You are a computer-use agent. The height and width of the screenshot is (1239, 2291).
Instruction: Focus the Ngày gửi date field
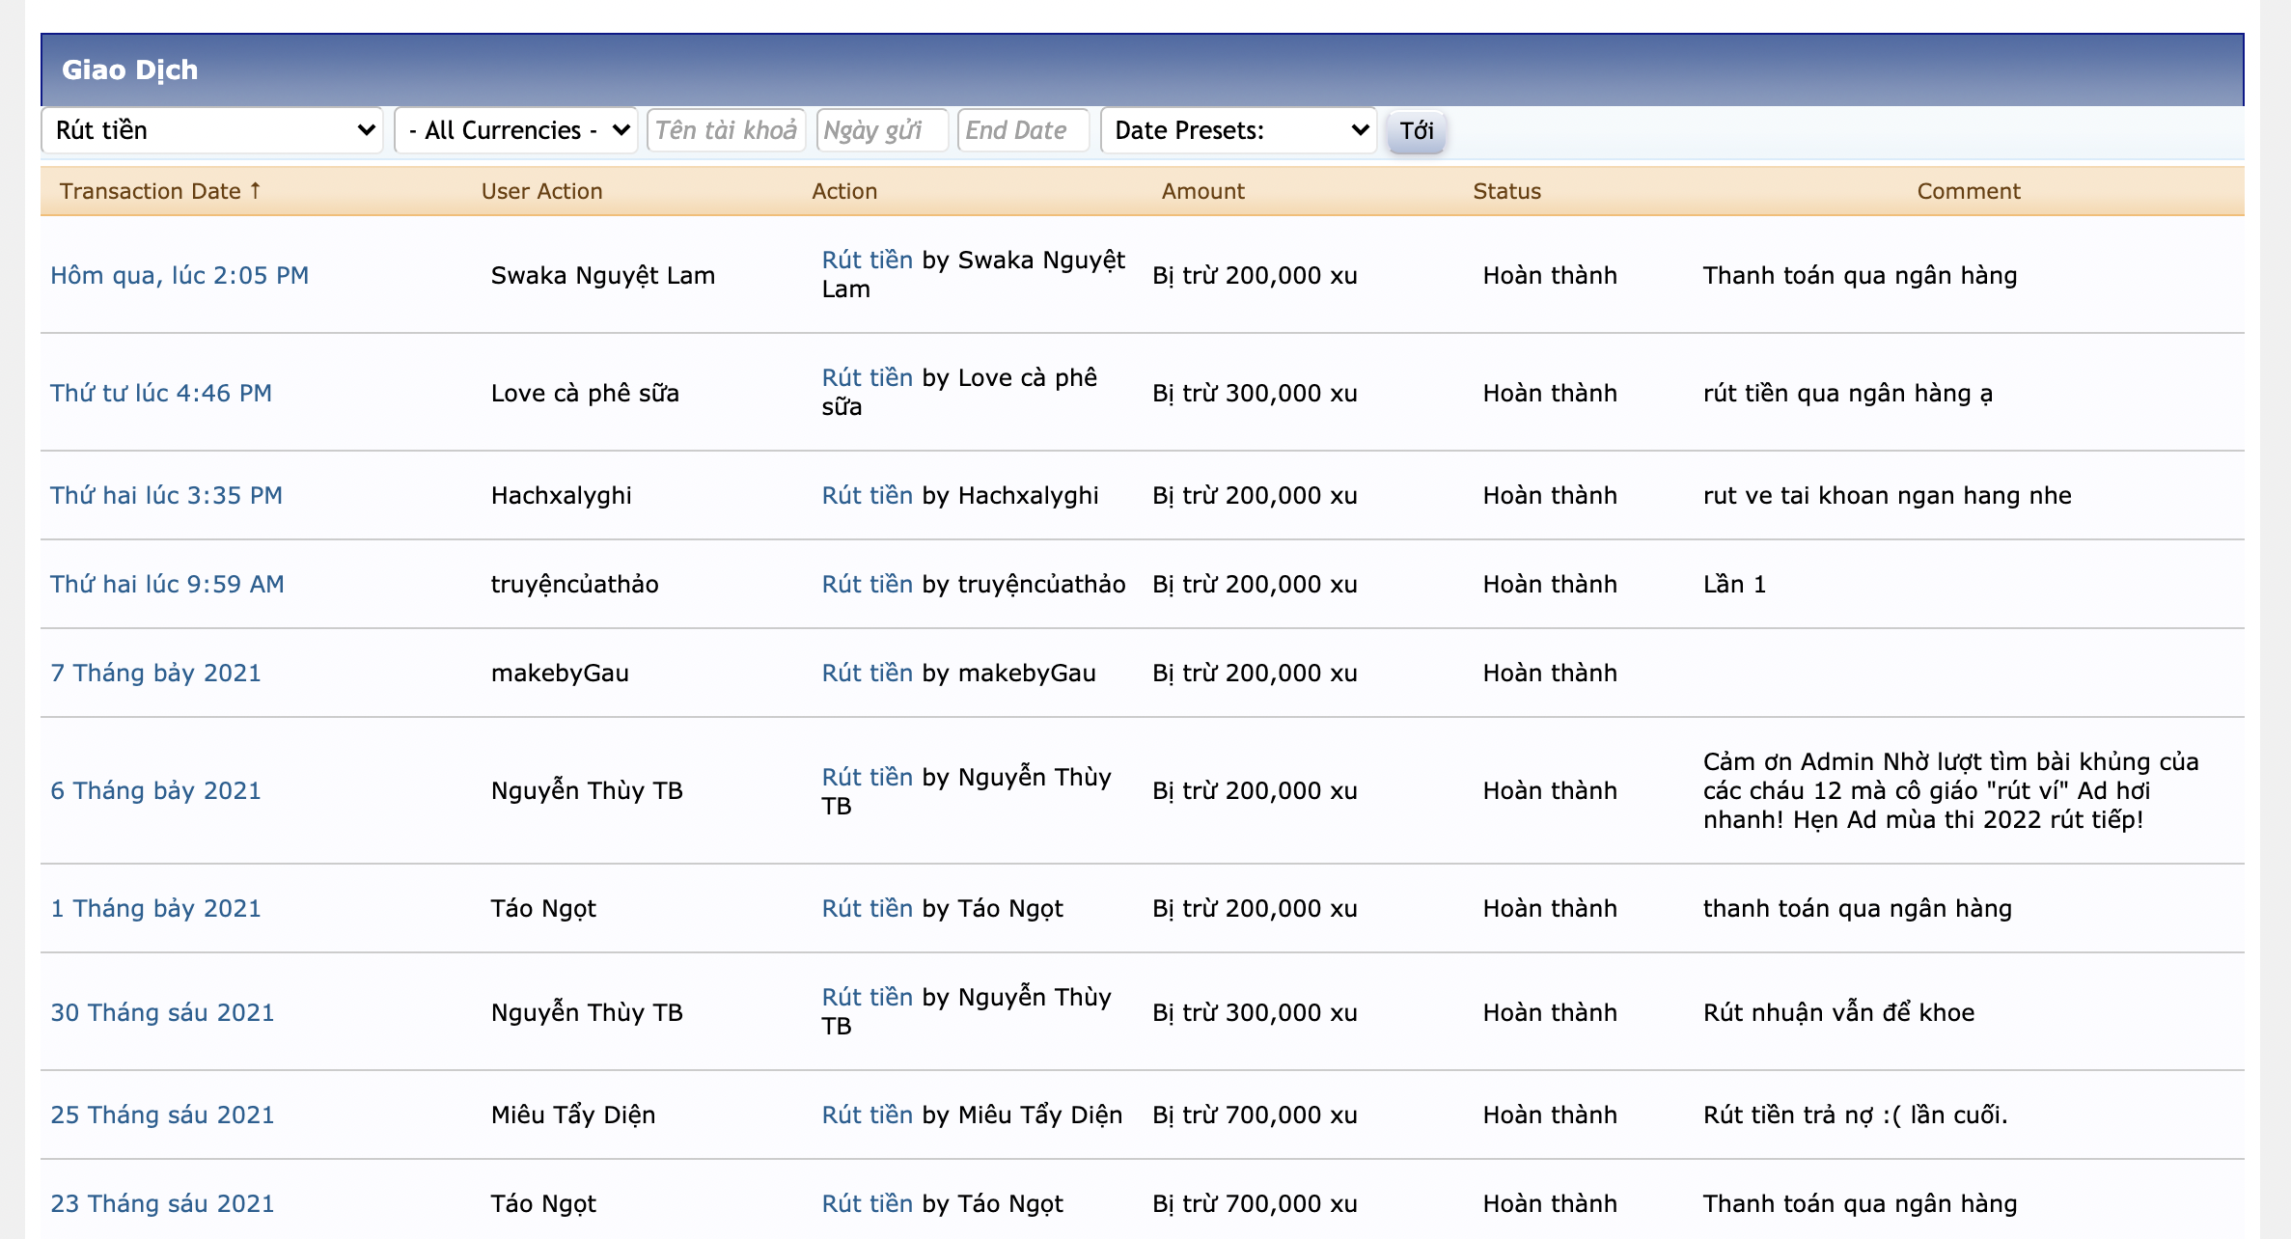(882, 130)
